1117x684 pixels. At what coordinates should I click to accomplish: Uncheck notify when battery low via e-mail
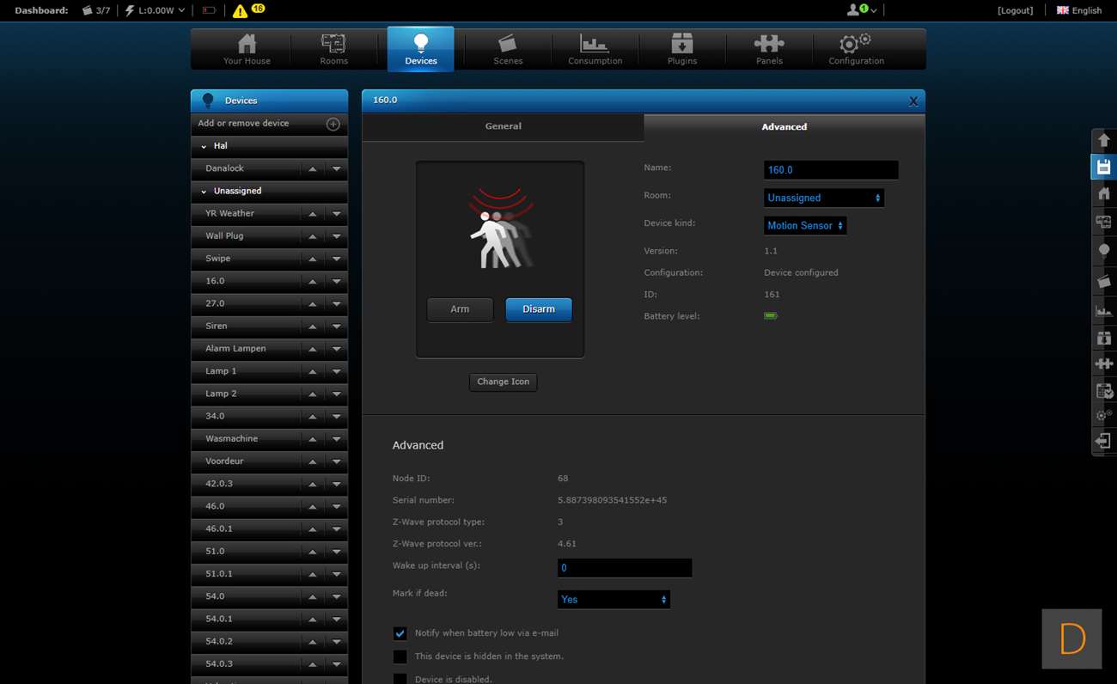pos(400,633)
